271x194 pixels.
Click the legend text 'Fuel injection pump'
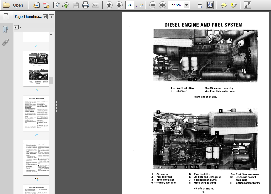[x=205, y=180]
